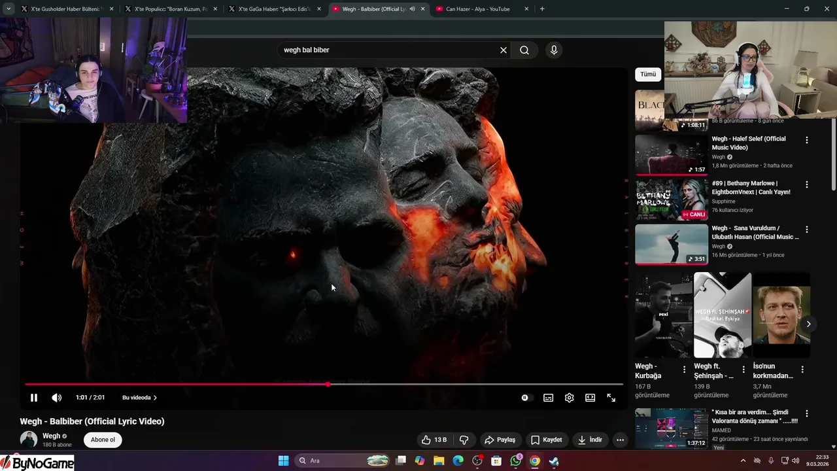Open a new browser tab
The width and height of the screenshot is (837, 471).
[x=542, y=9]
